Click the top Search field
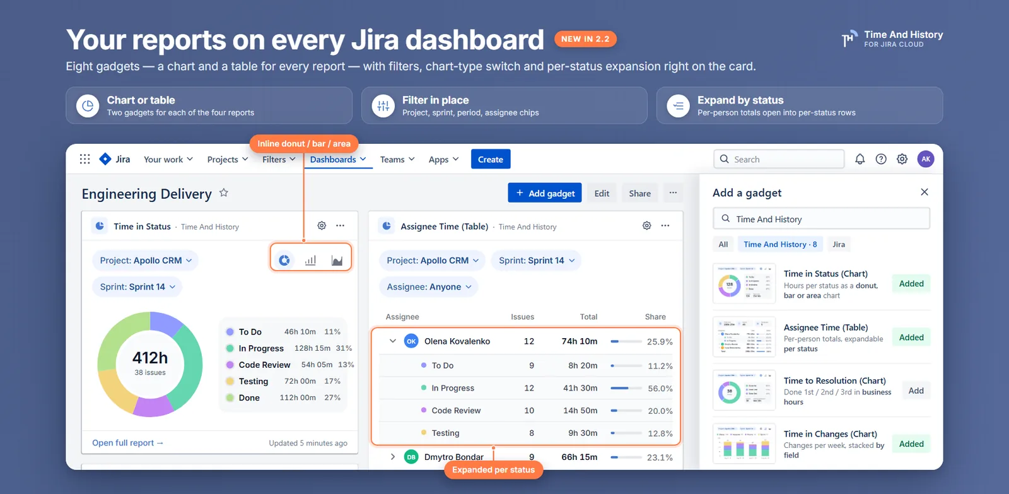Image resolution: width=1009 pixels, height=494 pixels. pyautogui.click(x=779, y=159)
